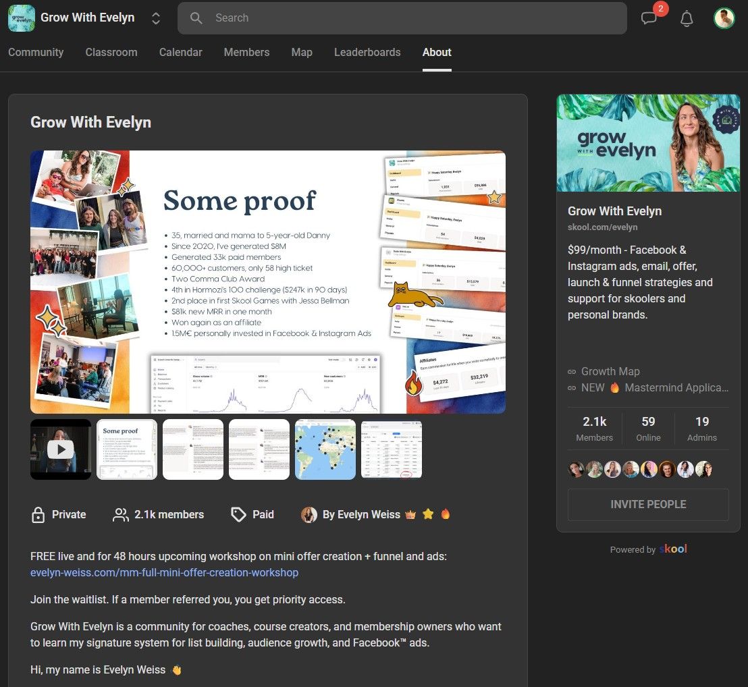Viewport: 748px width, 687px height.
Task: Click the Powered by skool logo link
Action: [x=673, y=549]
